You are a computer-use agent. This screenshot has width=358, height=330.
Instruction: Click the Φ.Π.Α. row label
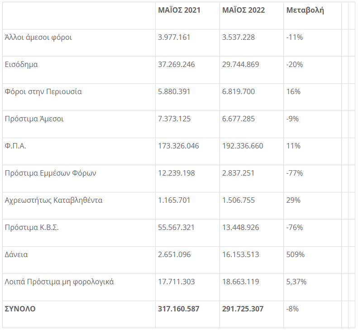pyautogui.click(x=15, y=146)
